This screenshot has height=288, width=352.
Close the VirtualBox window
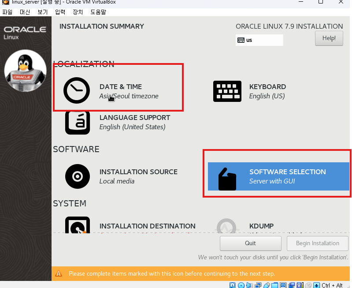tap(341, 2)
